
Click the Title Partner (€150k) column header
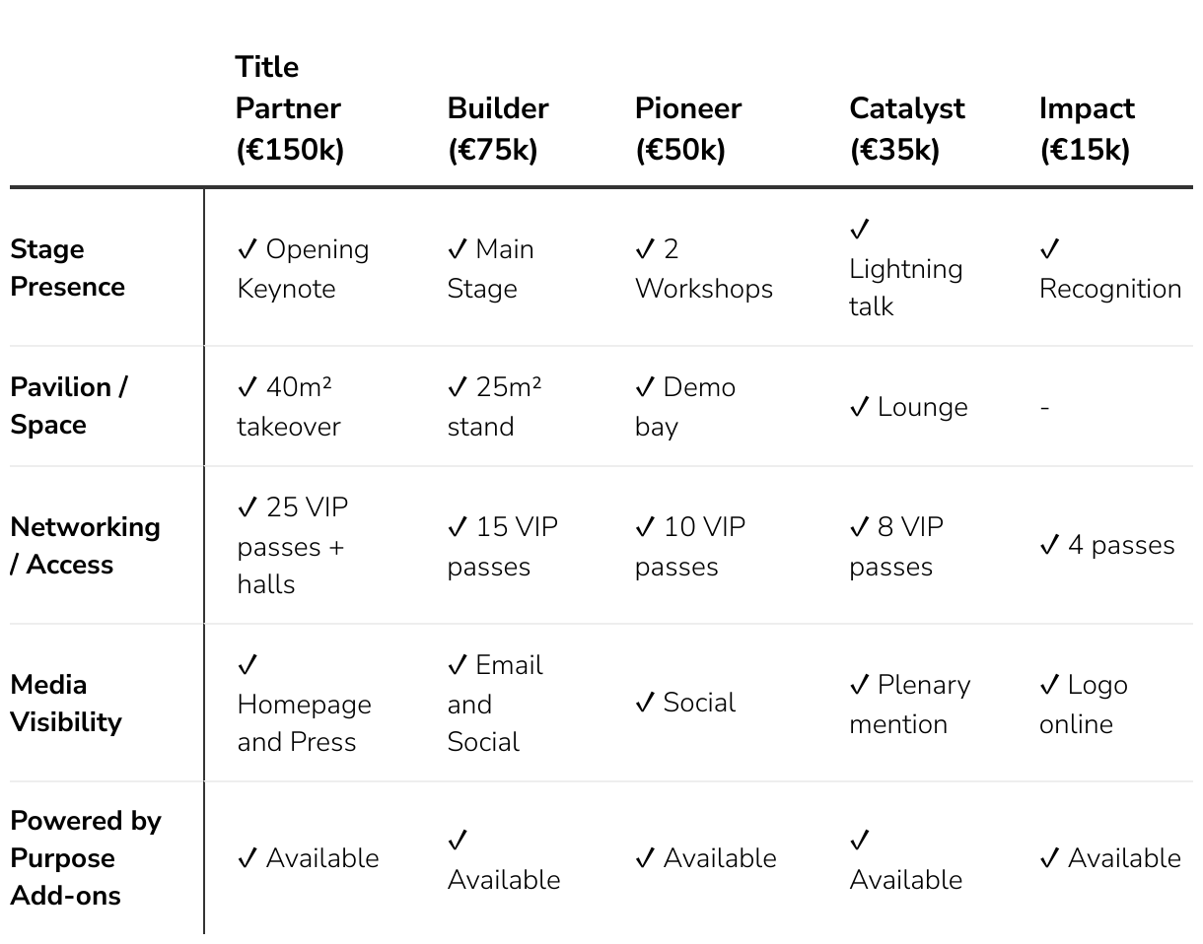[x=289, y=108]
